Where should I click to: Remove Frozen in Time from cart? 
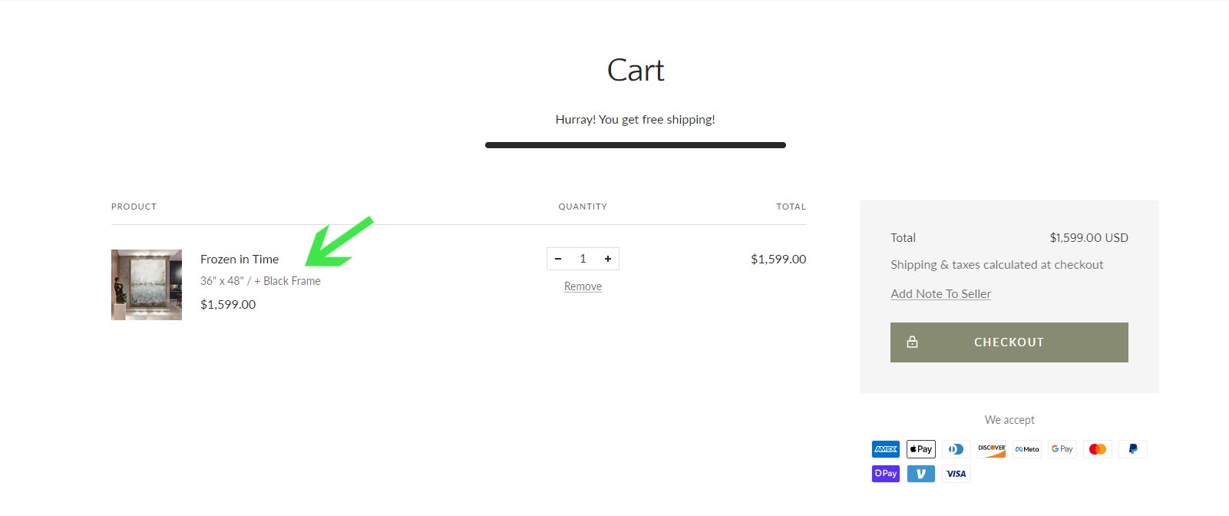coord(583,286)
